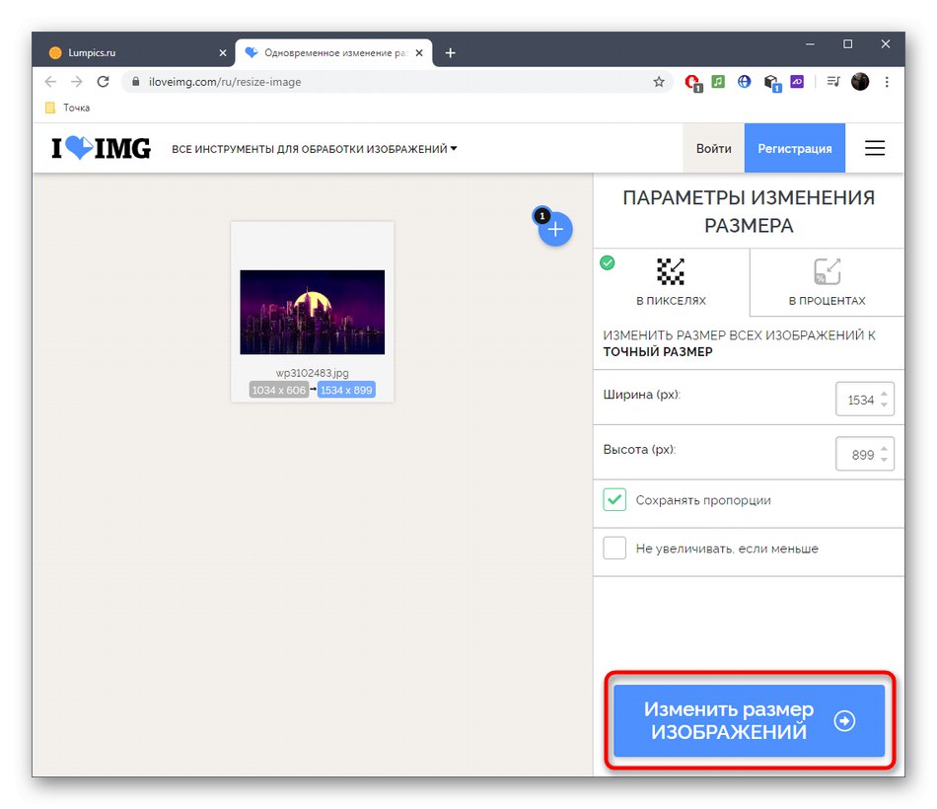Screen dimensions: 937x809
Task: Click Изменить размер ИЗОБРАЖЕНИЙ button
Action: click(x=750, y=720)
